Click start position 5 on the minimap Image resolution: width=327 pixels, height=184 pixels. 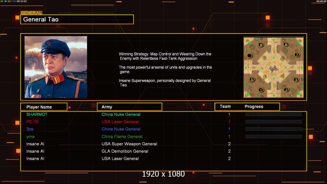252,79
